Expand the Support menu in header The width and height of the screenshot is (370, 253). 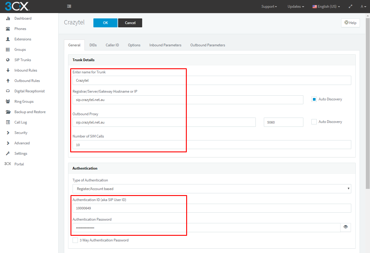(269, 7)
